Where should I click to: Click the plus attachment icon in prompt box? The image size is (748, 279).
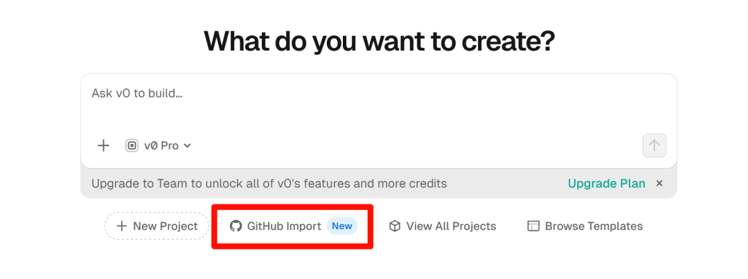pos(103,145)
